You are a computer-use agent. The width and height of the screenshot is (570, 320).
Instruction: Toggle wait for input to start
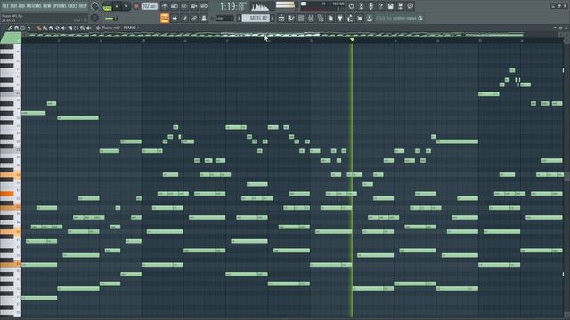coord(175,6)
